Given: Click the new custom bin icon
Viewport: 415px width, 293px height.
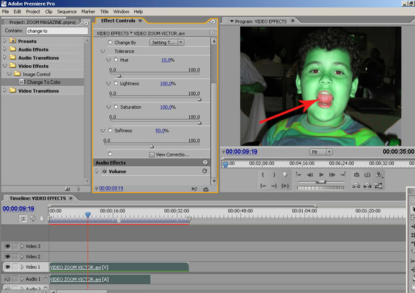Looking at the screenshot, I should pyautogui.click(x=68, y=188).
